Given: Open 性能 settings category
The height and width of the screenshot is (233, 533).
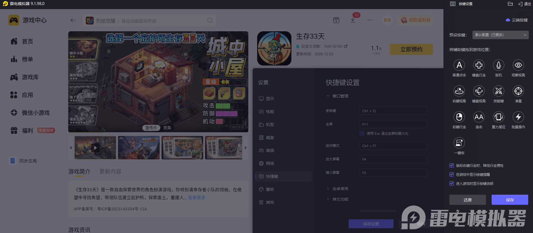Looking at the screenshot, I should click(x=267, y=112).
